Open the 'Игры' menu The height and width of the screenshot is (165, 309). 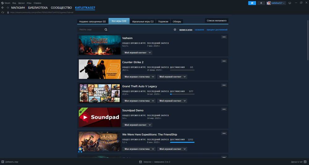[29, 3]
